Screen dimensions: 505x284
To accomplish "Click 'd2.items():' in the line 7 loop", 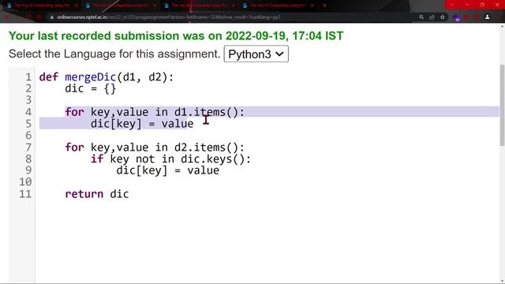I will tap(209, 148).
